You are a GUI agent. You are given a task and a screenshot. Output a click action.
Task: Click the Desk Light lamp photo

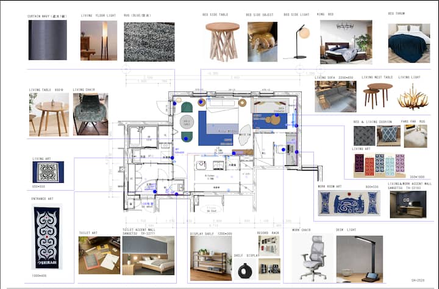pos(360,259)
